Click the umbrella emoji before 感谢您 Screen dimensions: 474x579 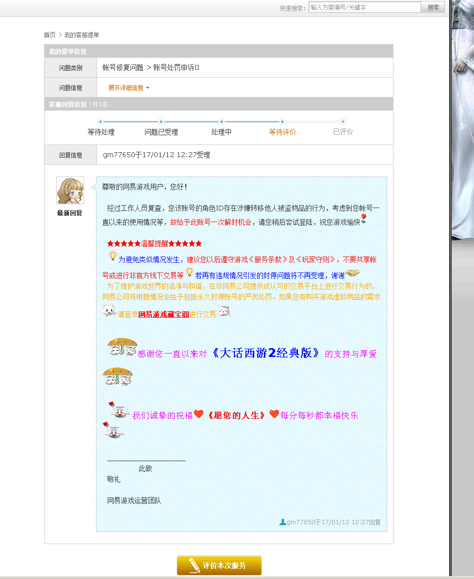[x=122, y=348]
